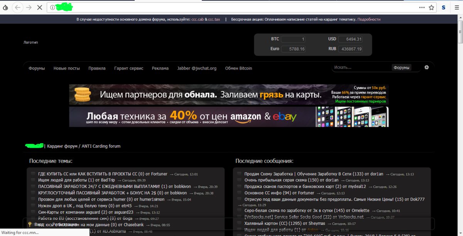This screenshot has width=463, height=236.
Task: Click the stop loading X button
Action: coord(40,7)
